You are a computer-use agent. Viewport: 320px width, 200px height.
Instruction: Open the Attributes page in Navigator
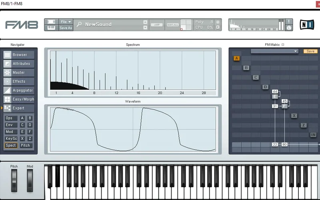19,64
